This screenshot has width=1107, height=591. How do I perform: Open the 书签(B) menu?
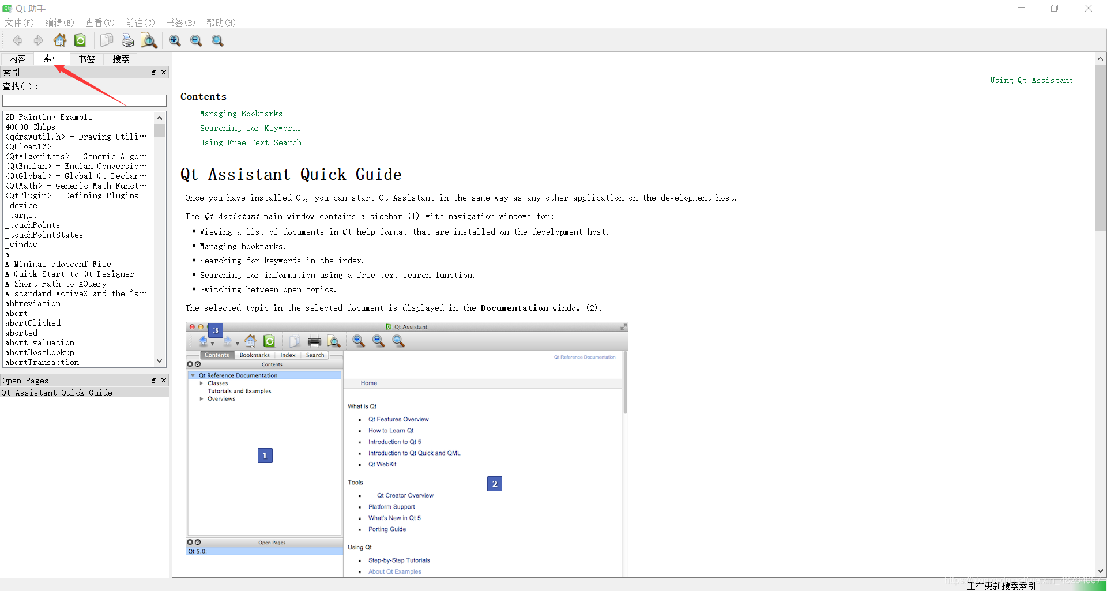coord(181,22)
